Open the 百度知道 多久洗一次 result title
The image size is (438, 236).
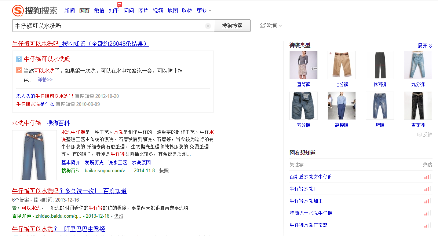[69, 191]
